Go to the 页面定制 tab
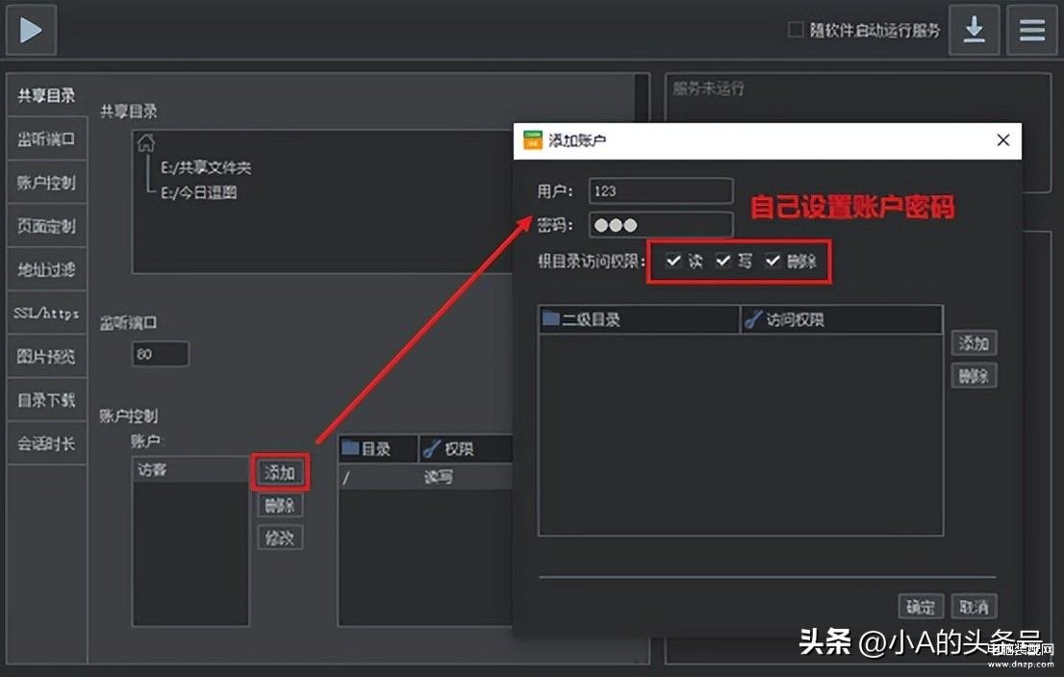Image resolution: width=1064 pixels, height=677 pixels. 46,226
